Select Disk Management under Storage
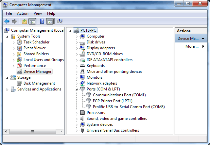The image size is (210, 145). pos(39,83)
